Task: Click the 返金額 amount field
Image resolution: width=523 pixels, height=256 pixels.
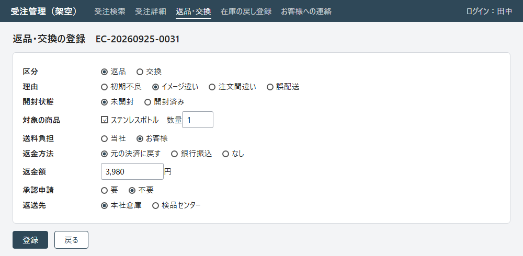Action: (132, 171)
